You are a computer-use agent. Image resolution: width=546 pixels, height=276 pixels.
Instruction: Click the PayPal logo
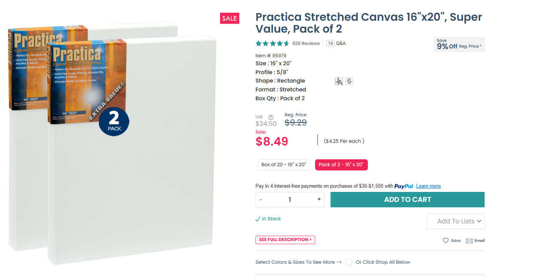[x=404, y=186]
